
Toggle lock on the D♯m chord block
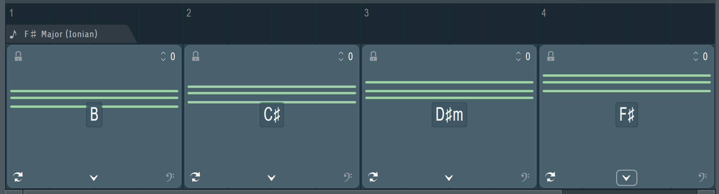[373, 56]
